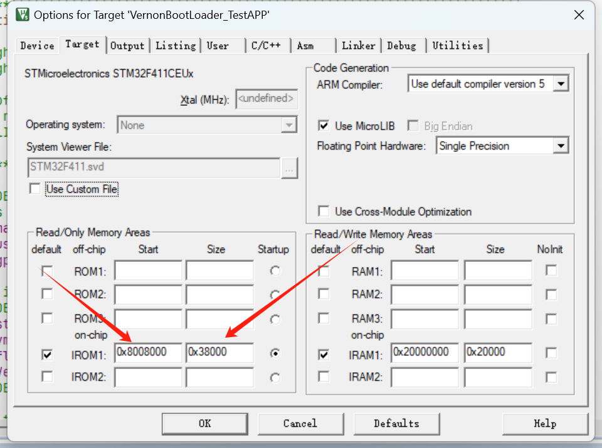Toggle the Big Endian checkbox
The width and height of the screenshot is (602, 448).
click(x=413, y=126)
